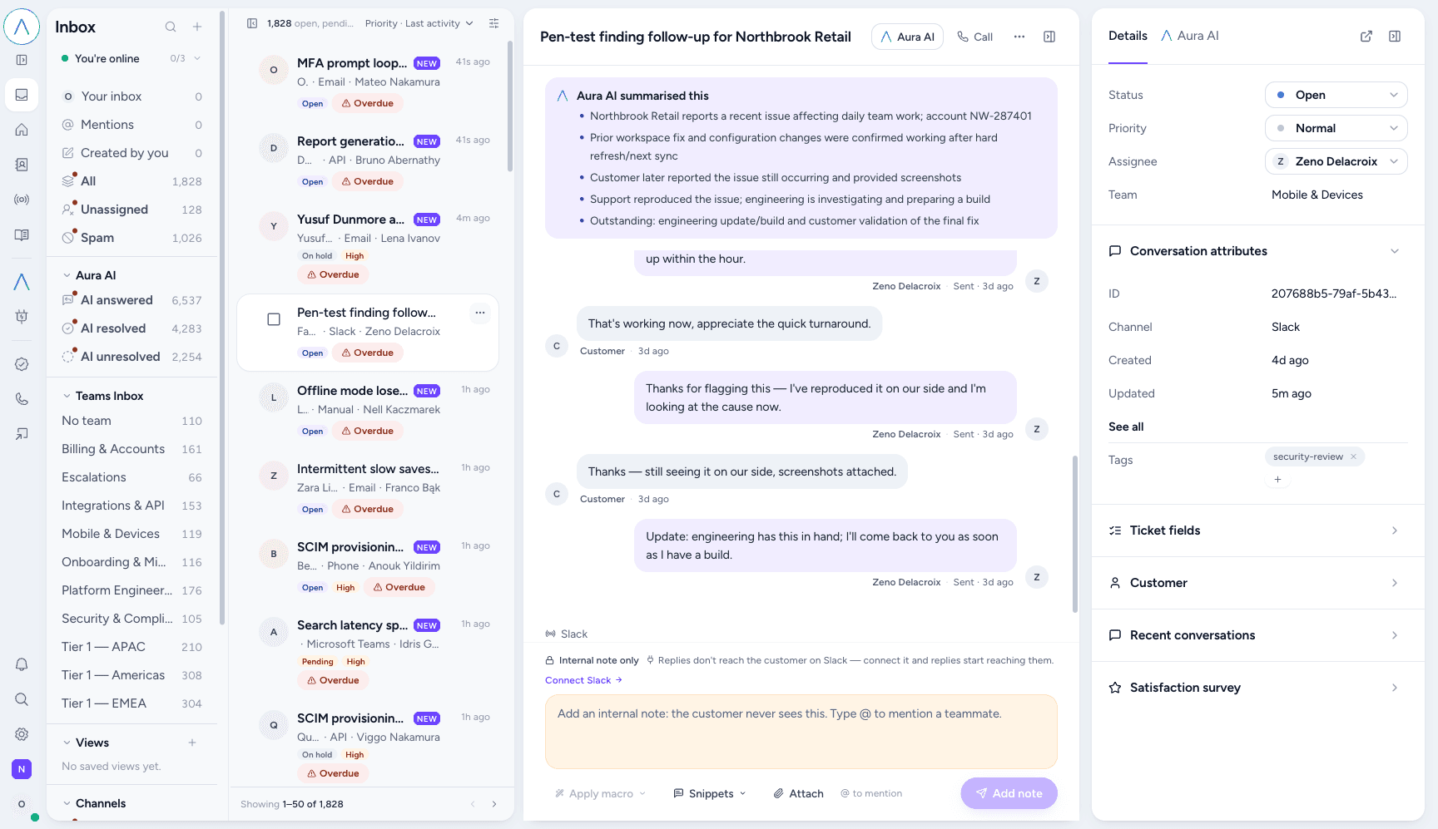
Task: Click Attach button in composer
Action: (798, 793)
